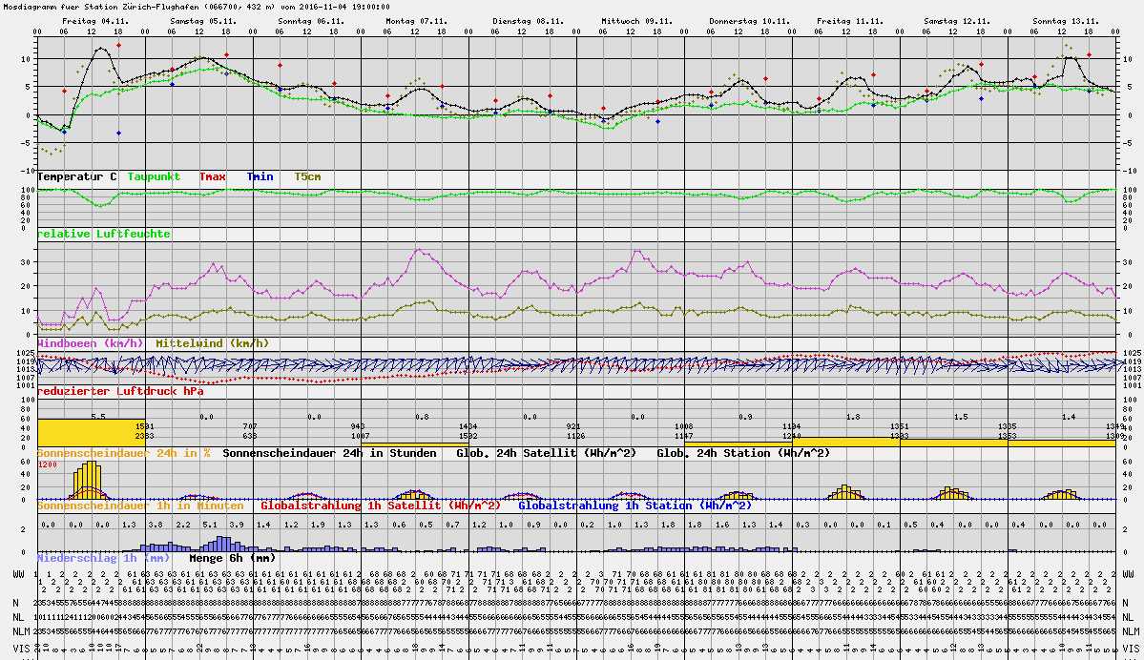
Task: Select the 1.5 sunshine hours value for Samstag
Action: point(961,417)
